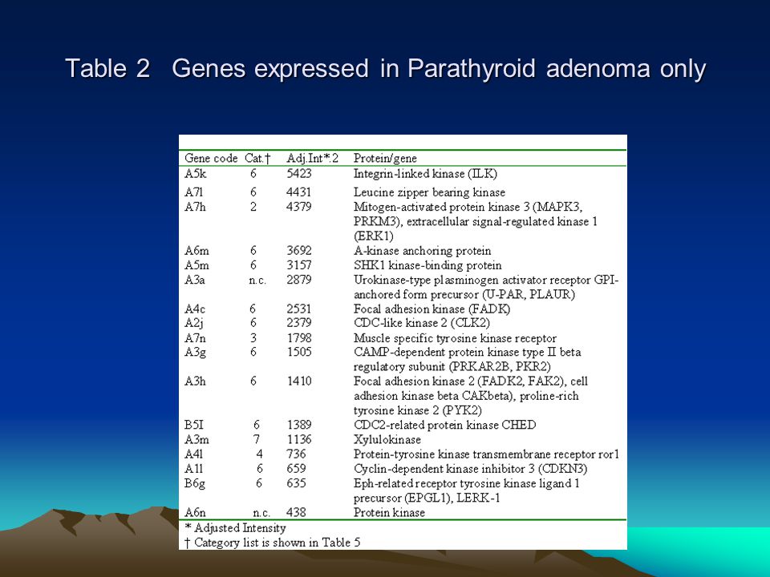Select the slide title 'Table 2 Genes expressed in Parathyroid adenoma only'
770x577 pixels.
click(x=386, y=67)
